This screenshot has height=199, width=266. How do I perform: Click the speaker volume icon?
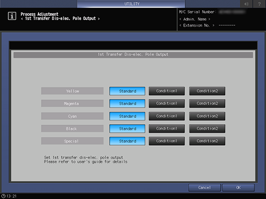coord(246,4)
